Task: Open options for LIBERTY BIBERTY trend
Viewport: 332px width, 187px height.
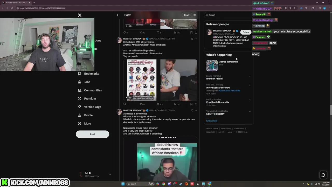Action: (250, 111)
